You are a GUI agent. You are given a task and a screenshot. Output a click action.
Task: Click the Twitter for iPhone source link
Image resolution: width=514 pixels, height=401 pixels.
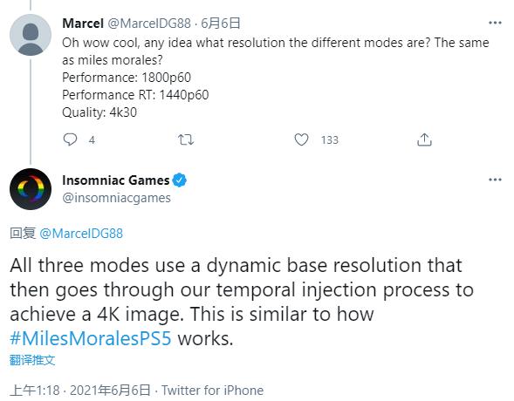tap(212, 391)
